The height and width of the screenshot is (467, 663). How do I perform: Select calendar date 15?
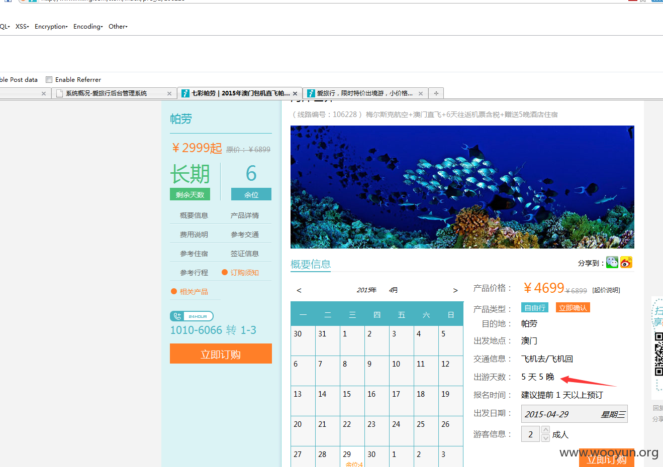coord(352,401)
